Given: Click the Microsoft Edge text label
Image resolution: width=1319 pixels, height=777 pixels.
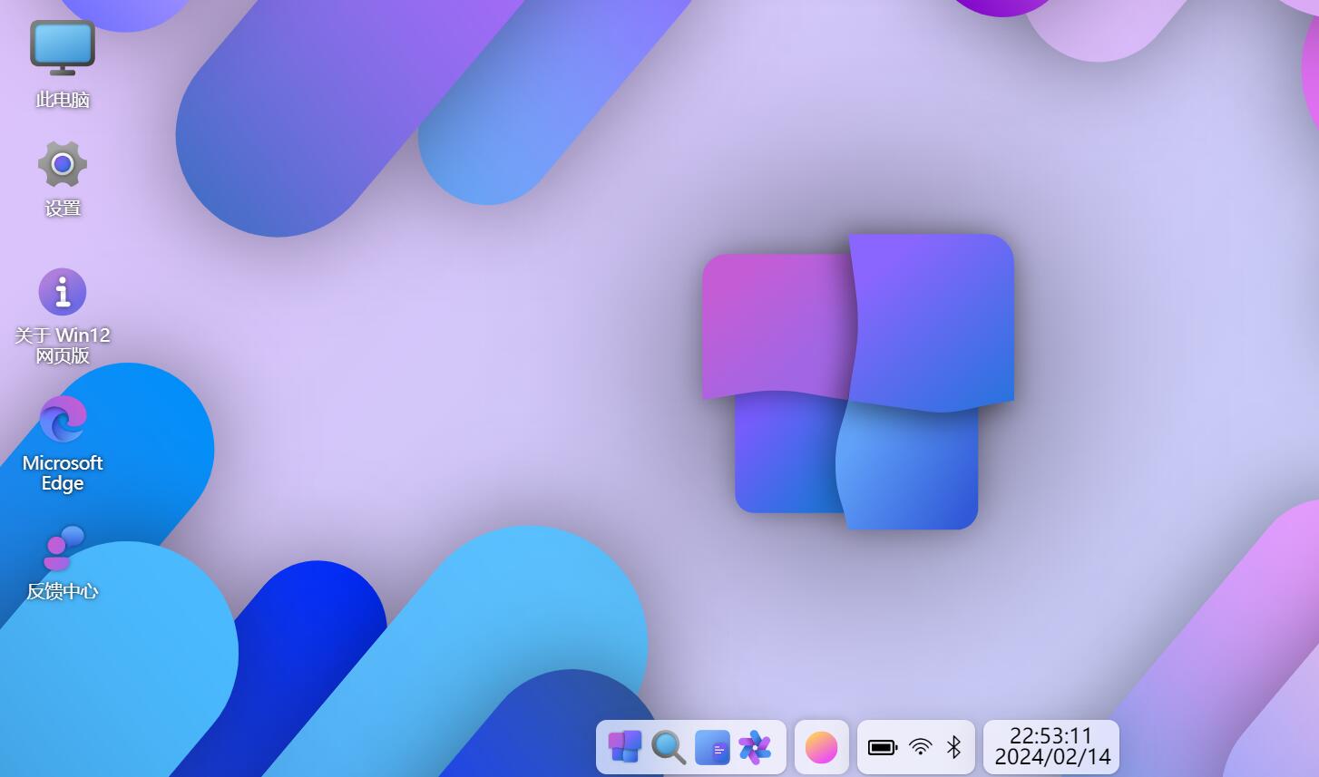Looking at the screenshot, I should (x=63, y=472).
